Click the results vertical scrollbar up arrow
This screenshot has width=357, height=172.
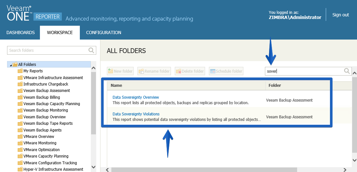[354, 73]
